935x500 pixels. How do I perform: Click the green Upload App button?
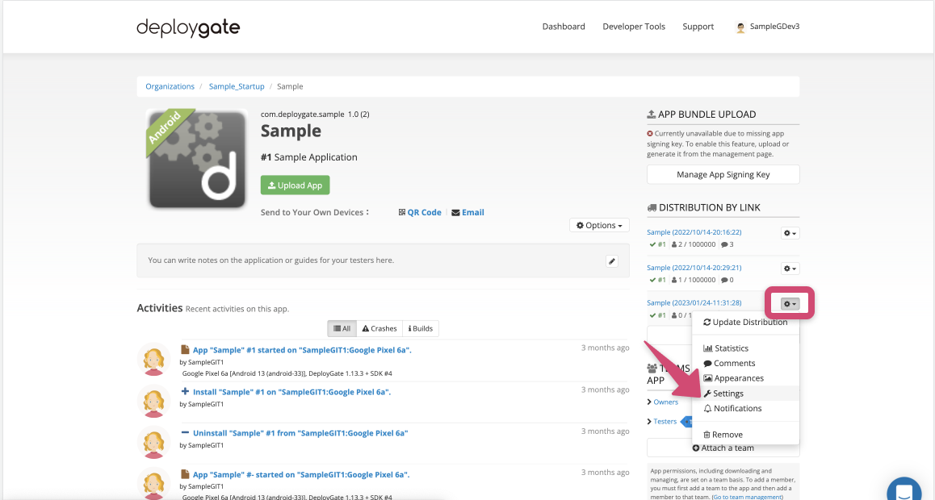tap(295, 185)
